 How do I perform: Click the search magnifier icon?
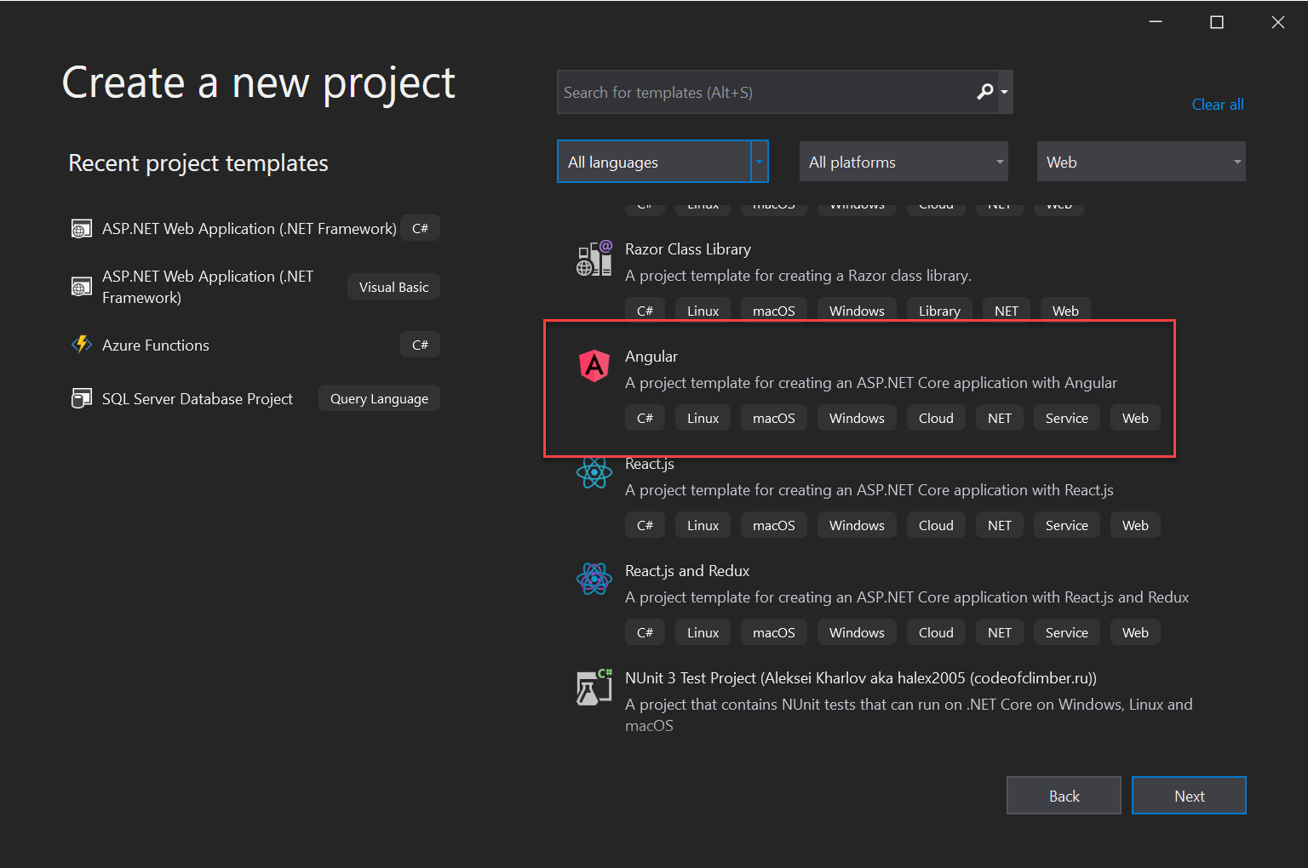[x=985, y=91]
